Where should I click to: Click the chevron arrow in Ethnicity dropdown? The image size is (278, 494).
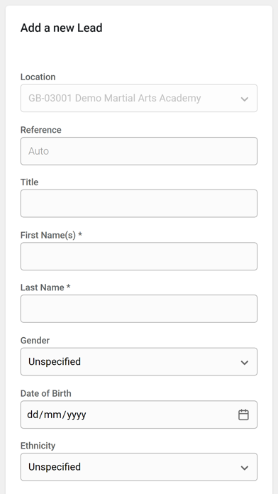pos(244,468)
